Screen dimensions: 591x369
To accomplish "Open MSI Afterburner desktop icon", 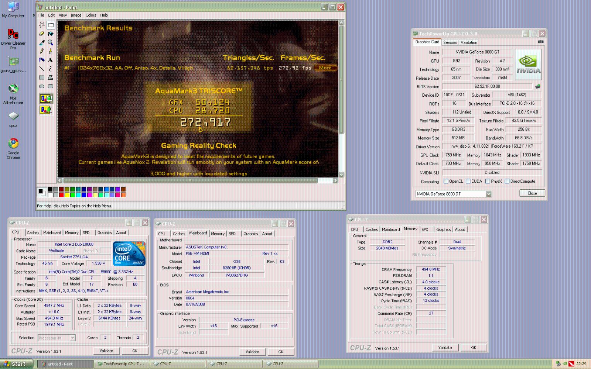I will 13,94.
